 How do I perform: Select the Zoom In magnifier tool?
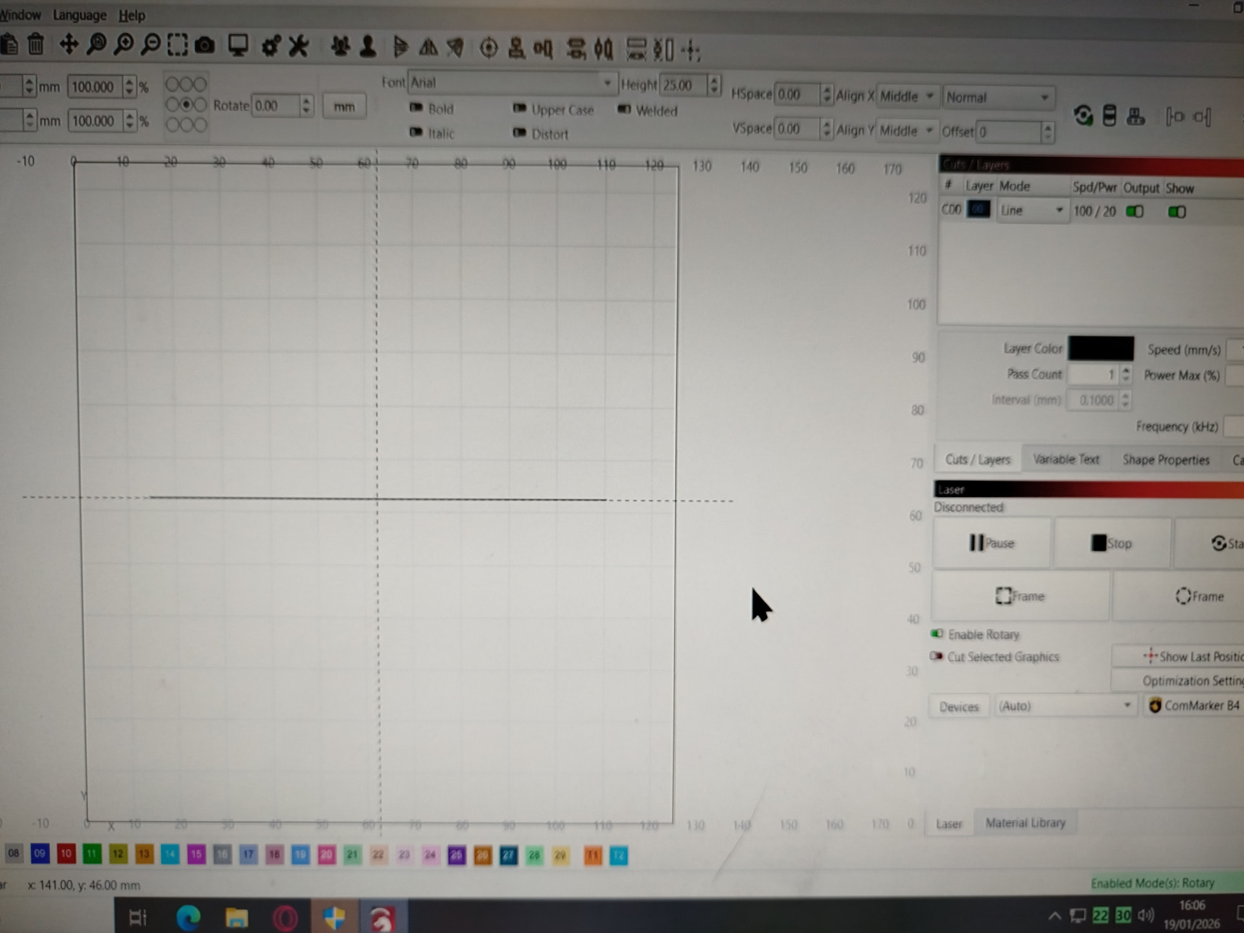(123, 45)
